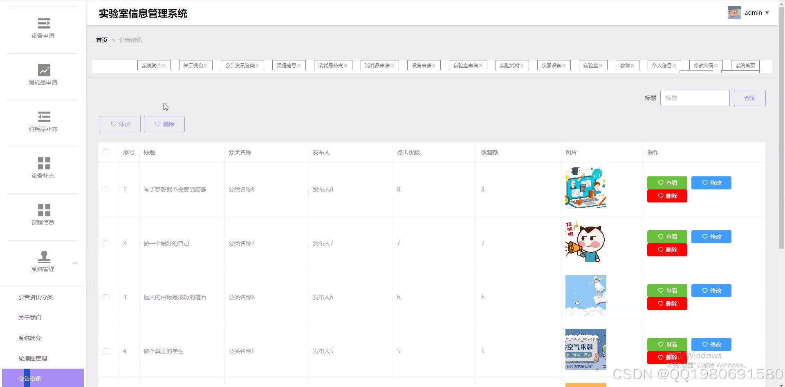The image size is (785, 387).
Task: Edit row 2 做一个最好的自己 via 修改
Action: [x=711, y=237]
